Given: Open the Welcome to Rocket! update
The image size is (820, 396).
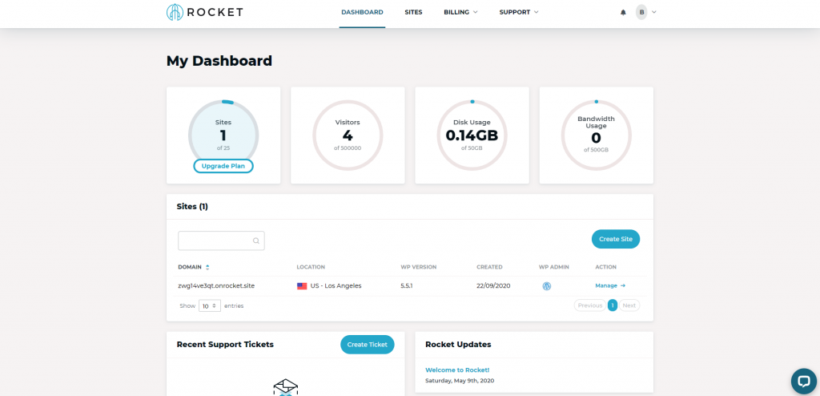Looking at the screenshot, I should (457, 370).
